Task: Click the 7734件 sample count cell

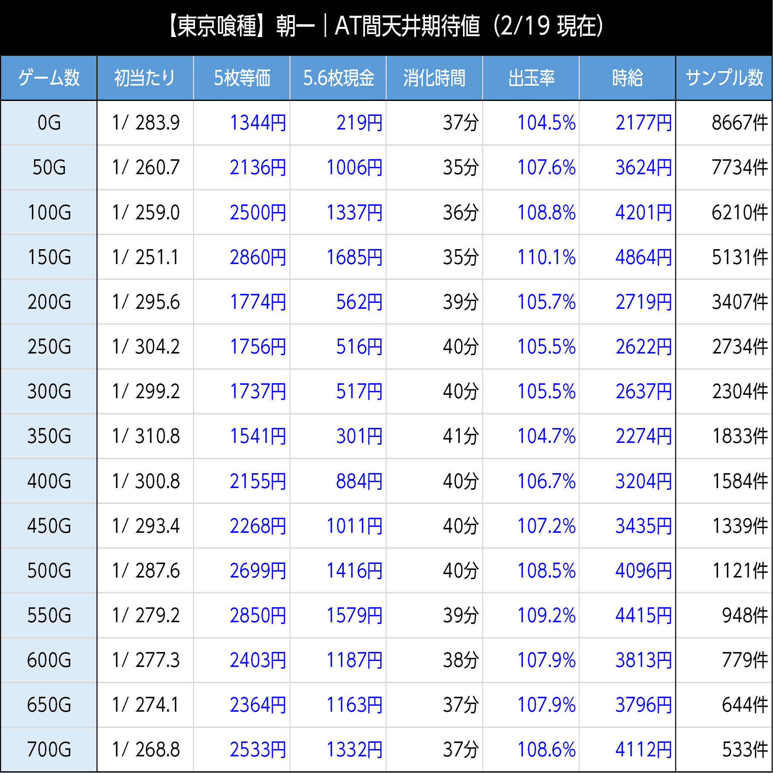Action: [x=724, y=167]
